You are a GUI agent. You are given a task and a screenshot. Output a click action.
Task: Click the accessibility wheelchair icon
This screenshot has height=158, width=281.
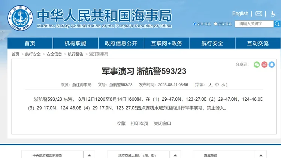pos(273,14)
